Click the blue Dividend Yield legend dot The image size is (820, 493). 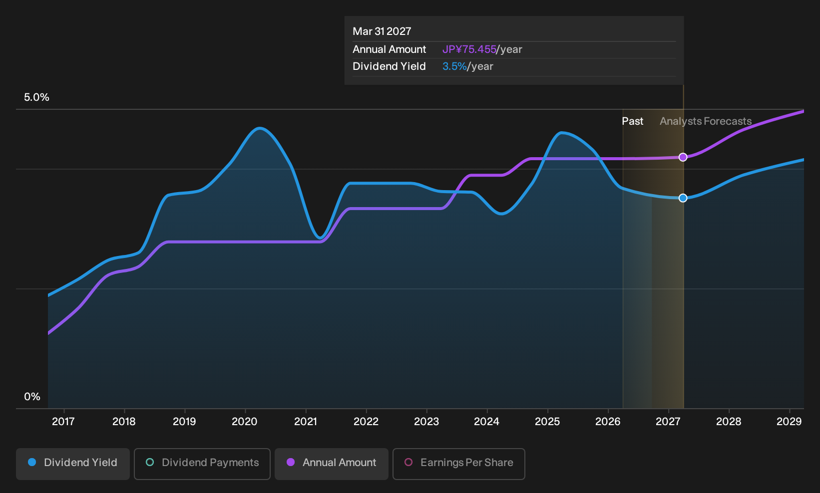pos(32,462)
